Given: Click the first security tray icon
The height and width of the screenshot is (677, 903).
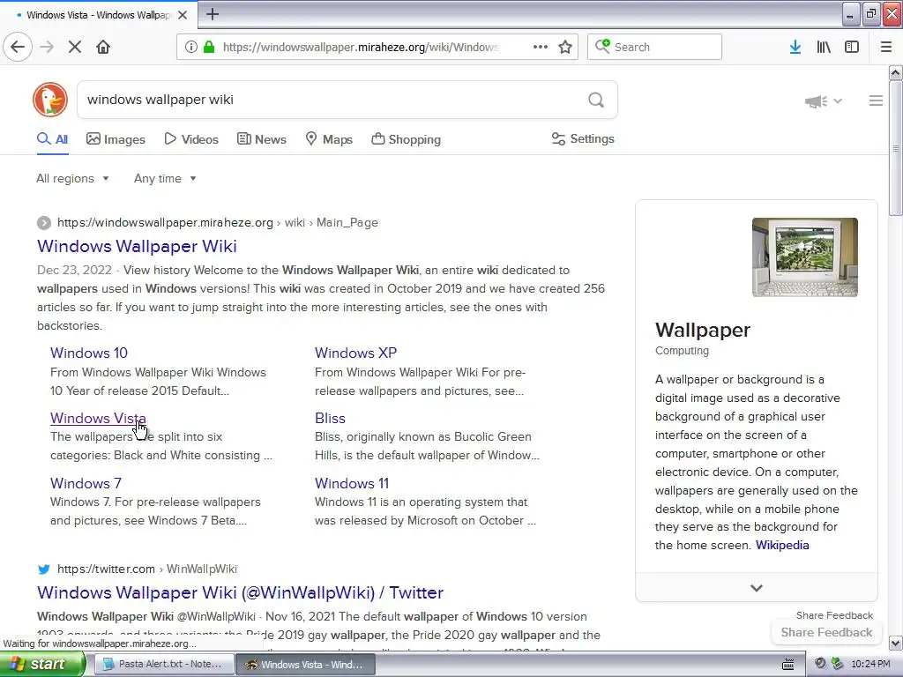Looking at the screenshot, I should click(x=821, y=664).
